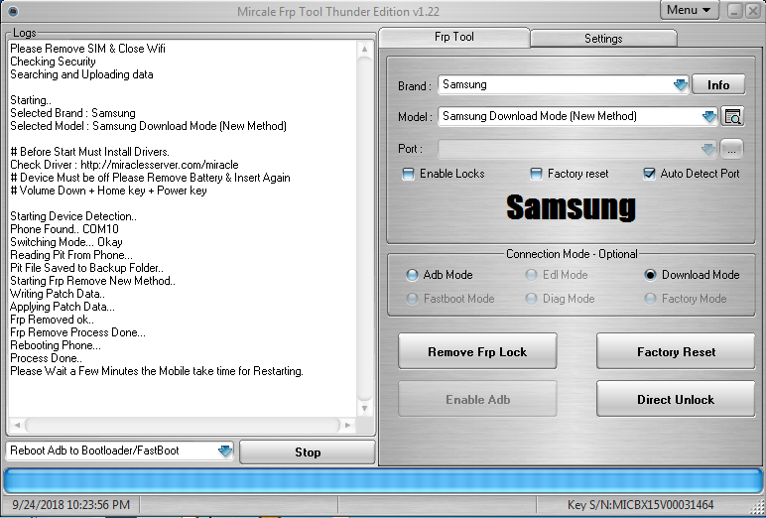Tick the Factory reset checkbox

pos(536,174)
